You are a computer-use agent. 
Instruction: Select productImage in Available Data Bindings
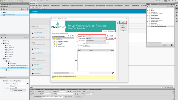click(61, 46)
